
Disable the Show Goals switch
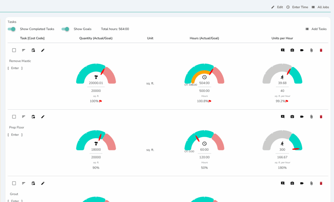coord(65,29)
